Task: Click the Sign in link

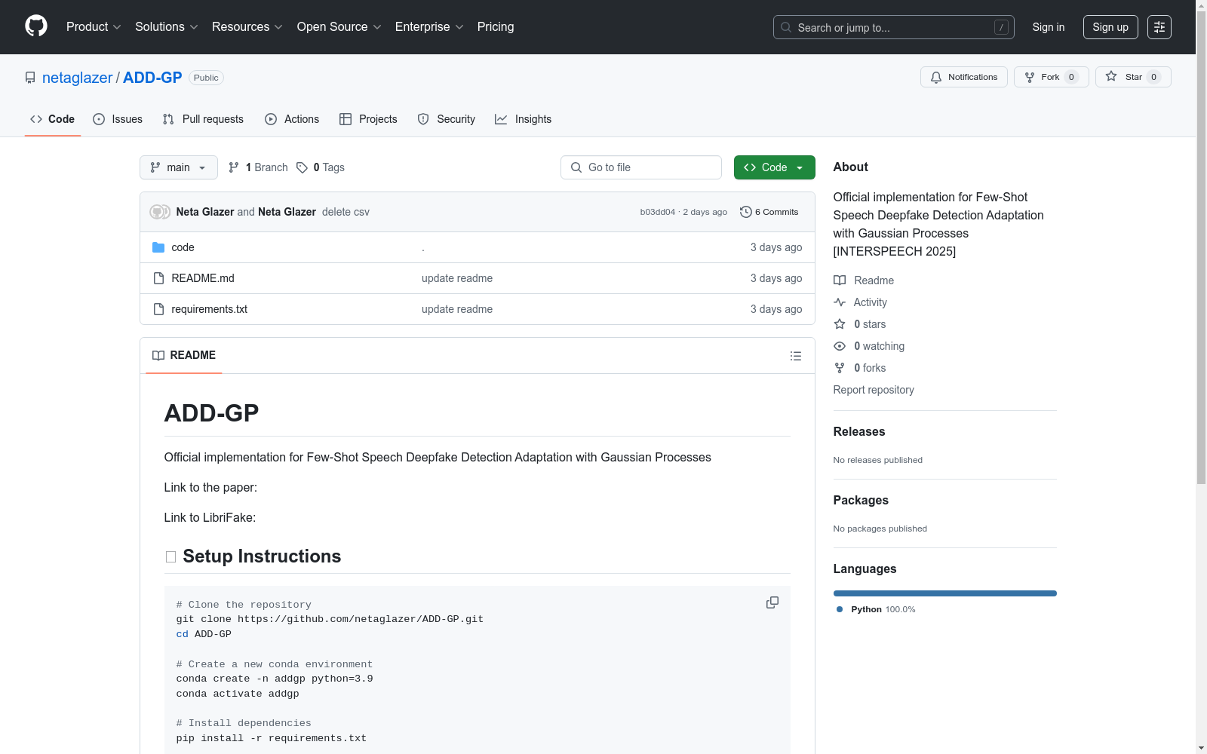Action: point(1049,27)
